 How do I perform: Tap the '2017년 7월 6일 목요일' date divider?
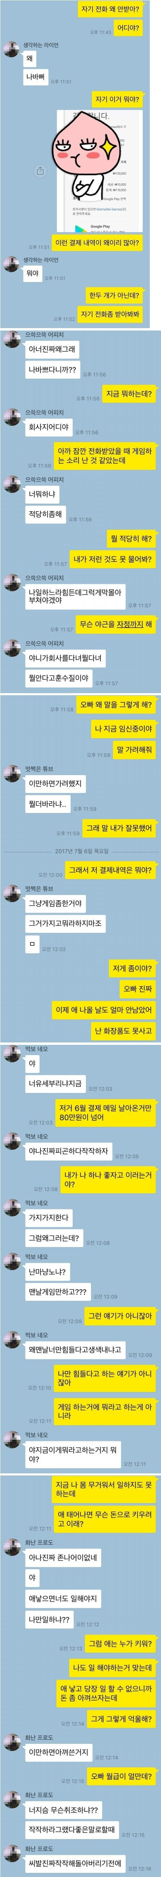click(81, 851)
